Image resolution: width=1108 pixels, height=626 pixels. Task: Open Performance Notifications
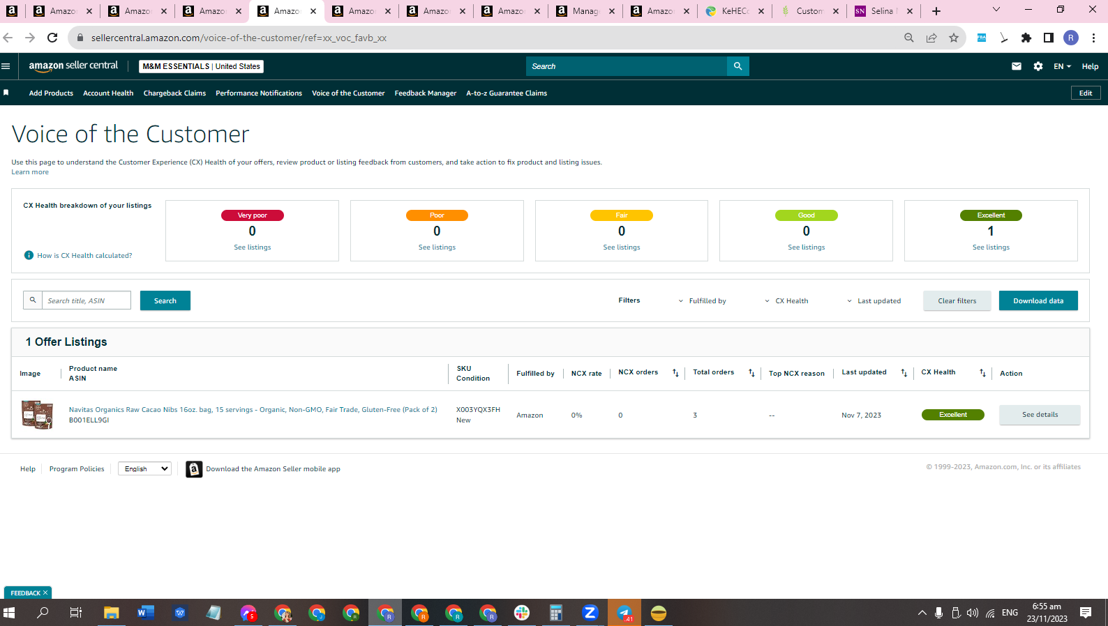(x=259, y=93)
